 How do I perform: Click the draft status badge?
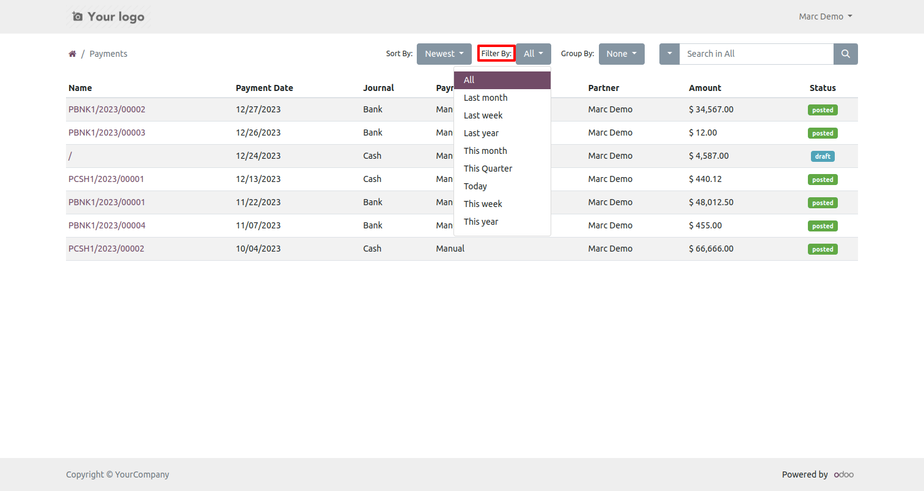[x=823, y=156]
